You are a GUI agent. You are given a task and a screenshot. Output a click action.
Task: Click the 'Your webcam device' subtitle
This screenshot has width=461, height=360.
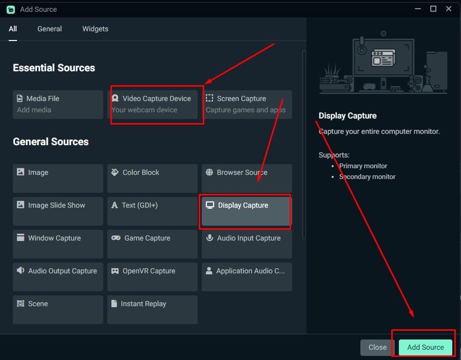[x=145, y=110]
